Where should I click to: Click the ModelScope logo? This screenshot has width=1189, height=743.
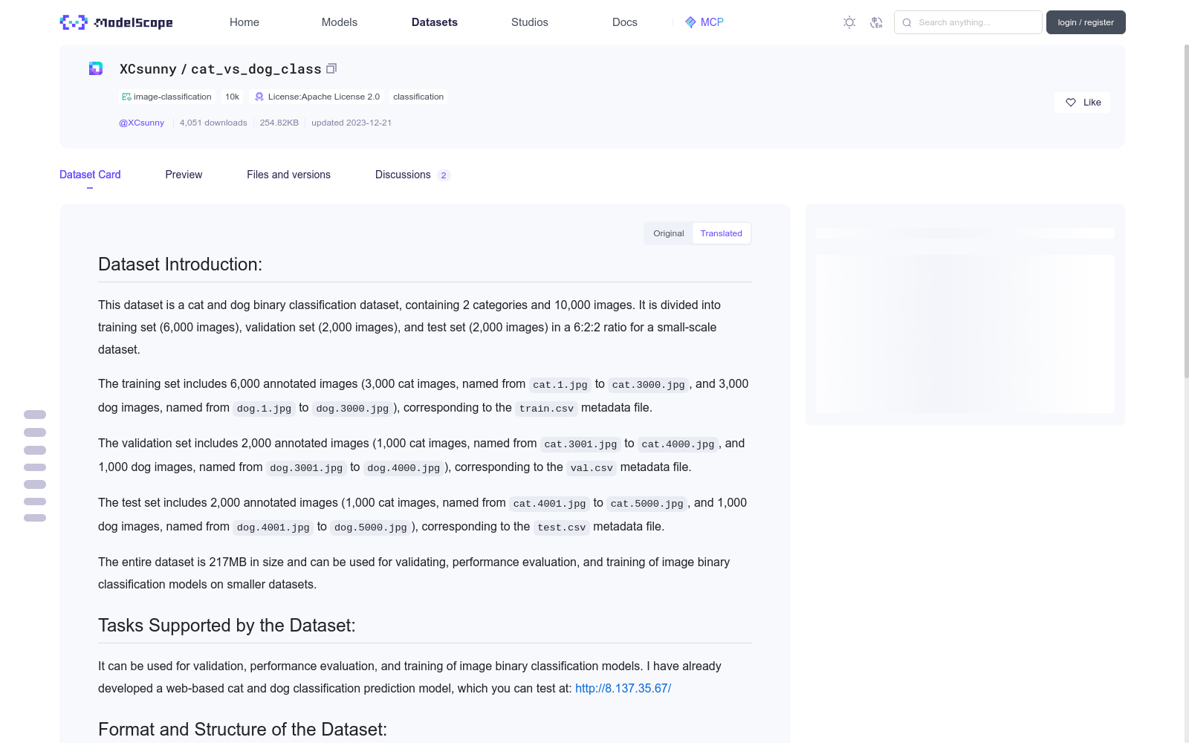pos(116,22)
